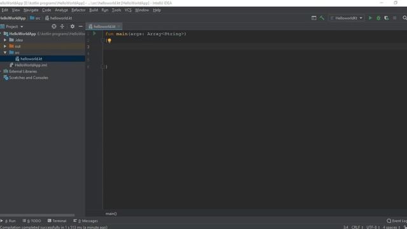Open the Tools menu

tap(116, 10)
